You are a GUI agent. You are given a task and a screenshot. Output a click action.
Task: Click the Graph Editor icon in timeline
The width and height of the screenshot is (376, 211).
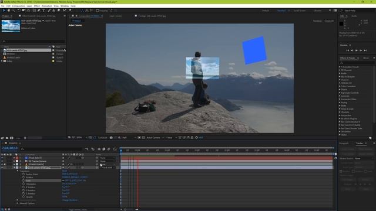pyautogui.click(x=115, y=149)
